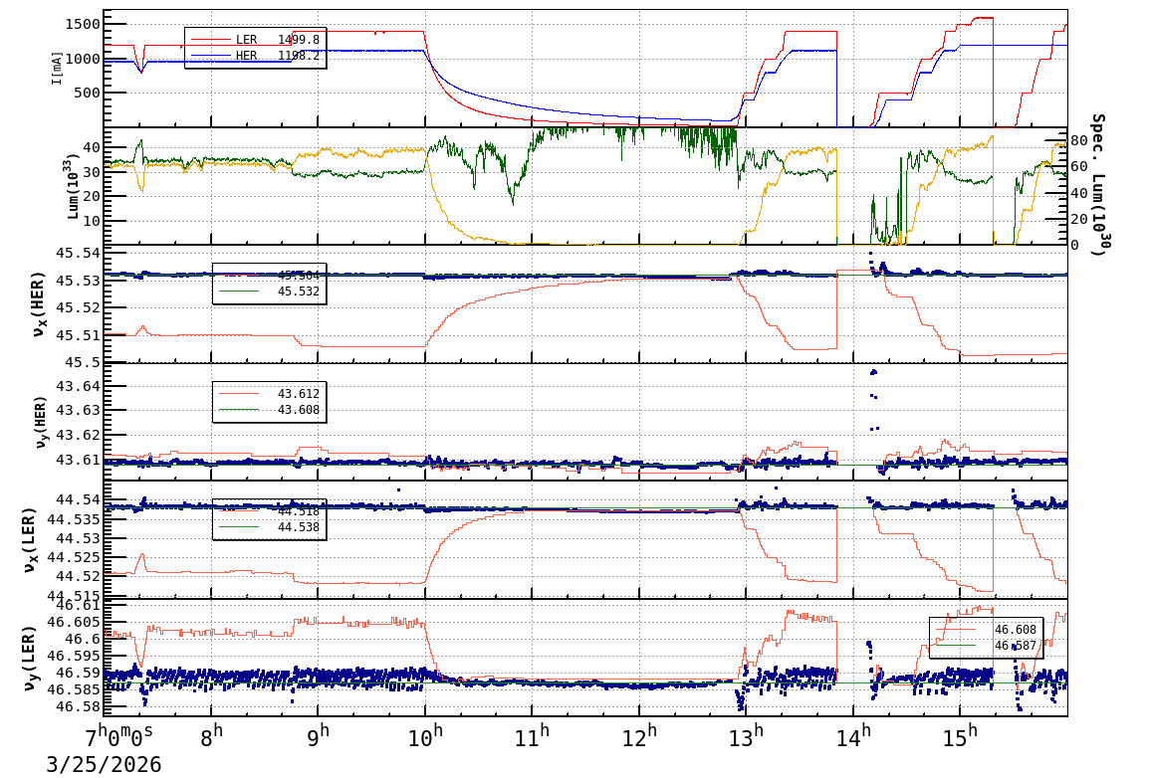Click the 1000 tick on current axis
1149x778 pixels.
coord(82,59)
